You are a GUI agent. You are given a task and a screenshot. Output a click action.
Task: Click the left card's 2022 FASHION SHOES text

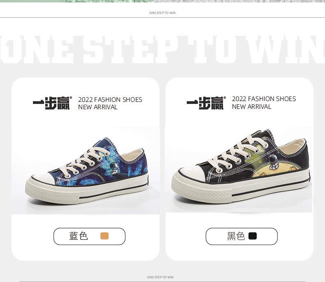pos(110,100)
